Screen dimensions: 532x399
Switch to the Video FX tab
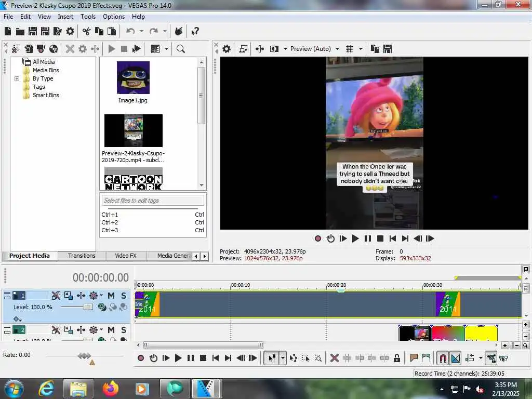click(126, 256)
